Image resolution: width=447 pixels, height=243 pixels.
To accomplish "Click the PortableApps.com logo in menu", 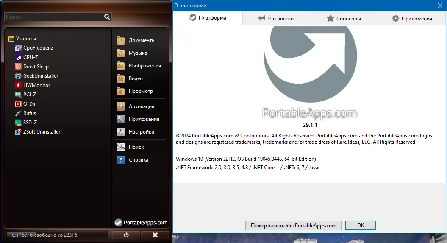I will 141,223.
